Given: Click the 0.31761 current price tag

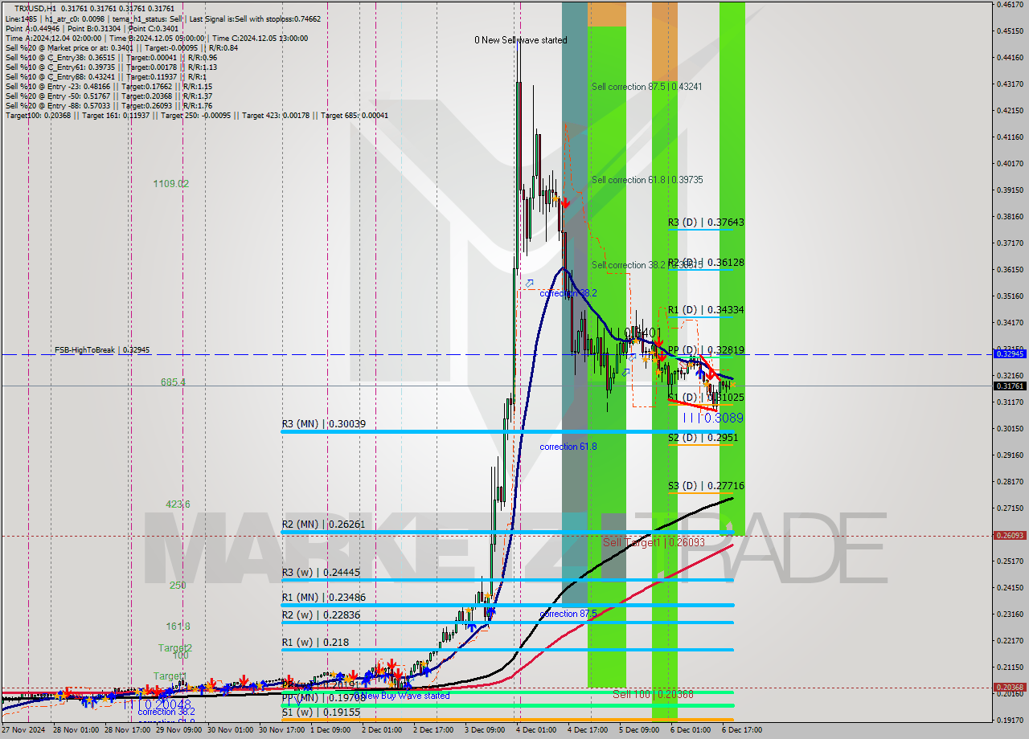Looking at the screenshot, I should 1011,386.
